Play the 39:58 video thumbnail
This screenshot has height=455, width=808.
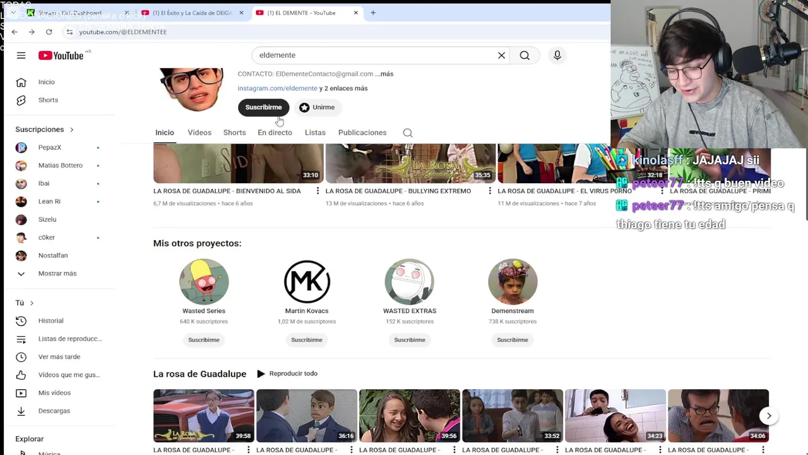tap(204, 416)
